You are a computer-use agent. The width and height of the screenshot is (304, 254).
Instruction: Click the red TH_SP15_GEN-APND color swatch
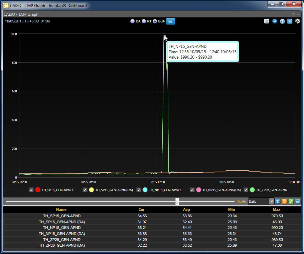38,190
